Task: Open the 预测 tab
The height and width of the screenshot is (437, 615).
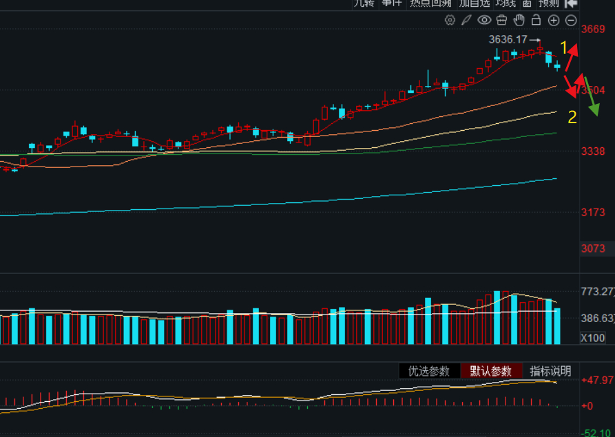Action: pos(549,3)
